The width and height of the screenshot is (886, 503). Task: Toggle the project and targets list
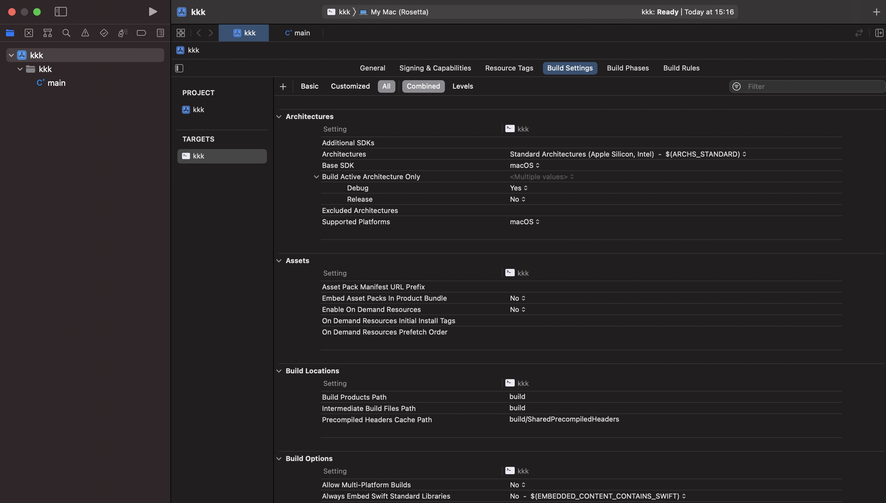(179, 68)
